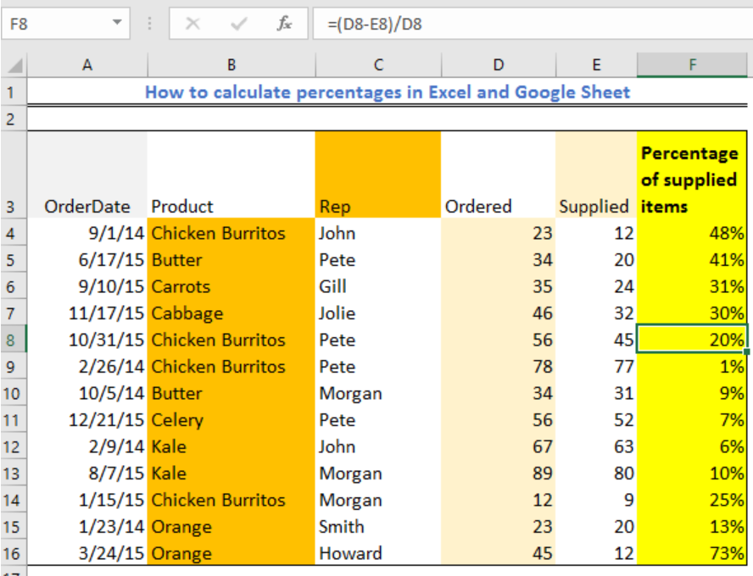Viewport: 753px width, 576px height.
Task: Click Ordered cell with value 89
Action: tap(499, 474)
